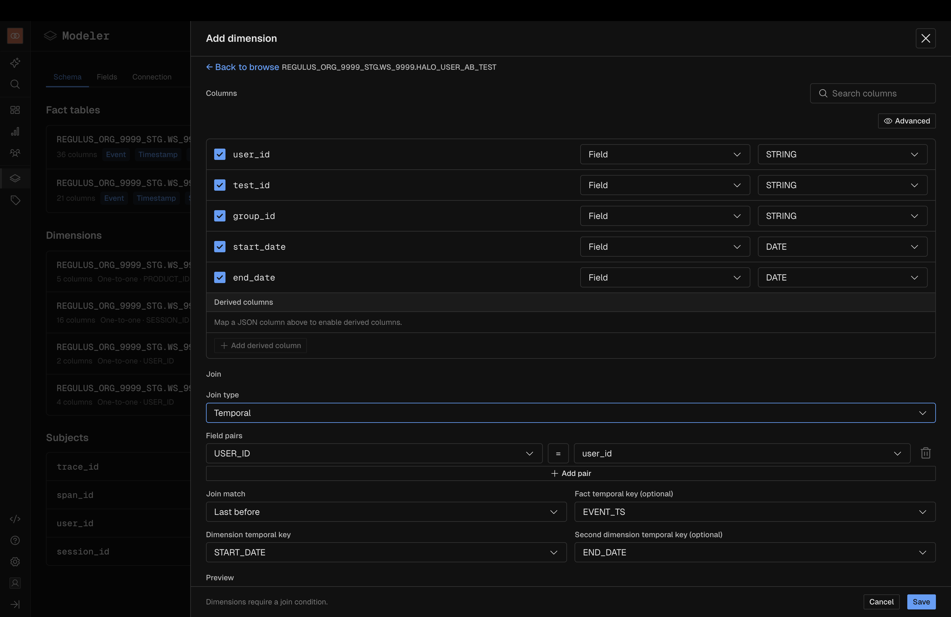This screenshot has height=617, width=951.
Task: Uncheck the group_id column checkbox
Action: [x=220, y=216]
